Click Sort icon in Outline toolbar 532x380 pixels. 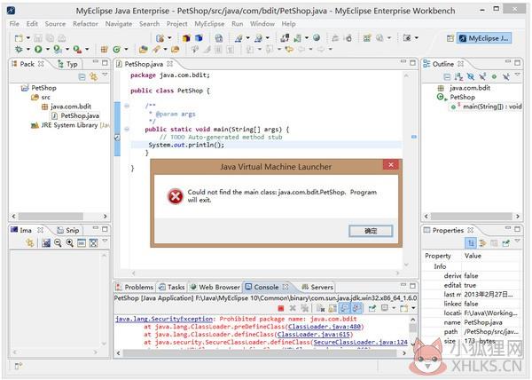click(458, 76)
